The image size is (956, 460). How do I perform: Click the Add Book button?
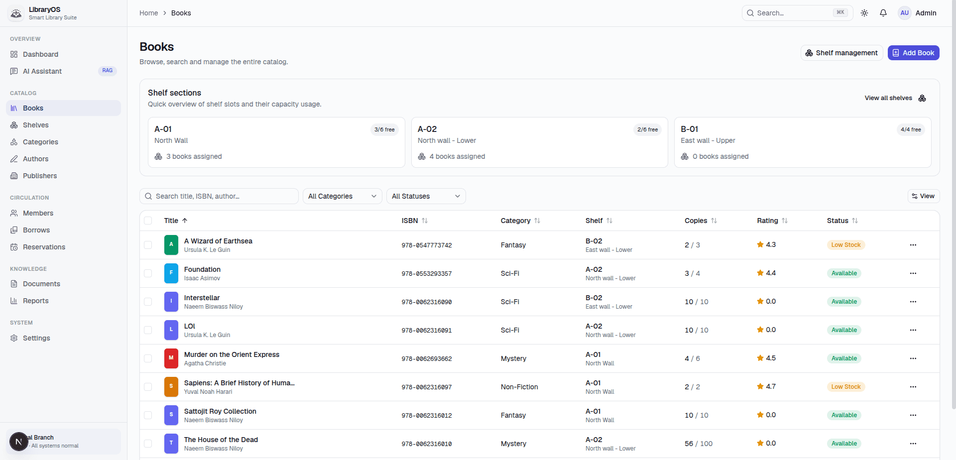[914, 53]
